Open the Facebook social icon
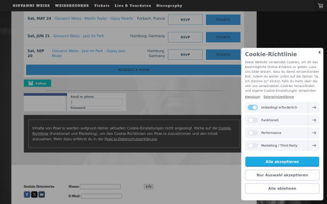This screenshot has width=327, height=204. [x=27, y=194]
